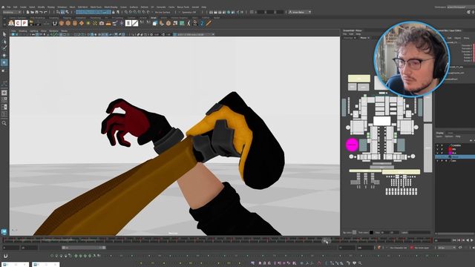Click the auto keyframe icon near No Character Set

coord(379,248)
